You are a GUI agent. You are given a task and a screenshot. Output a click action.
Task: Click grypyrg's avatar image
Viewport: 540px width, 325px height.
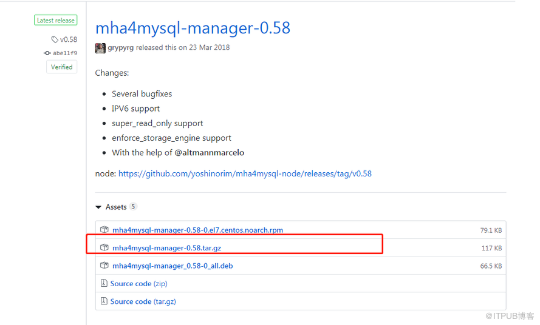coord(100,48)
